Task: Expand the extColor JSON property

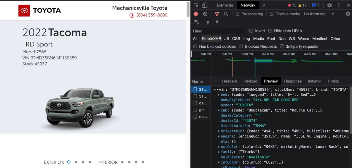Action: click(219, 147)
